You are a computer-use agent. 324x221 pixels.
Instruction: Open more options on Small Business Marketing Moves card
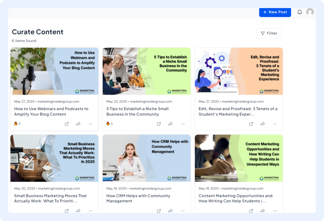coord(90,211)
